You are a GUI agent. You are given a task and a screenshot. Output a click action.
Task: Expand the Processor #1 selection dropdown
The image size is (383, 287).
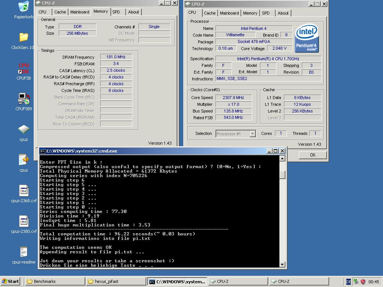coord(252,134)
